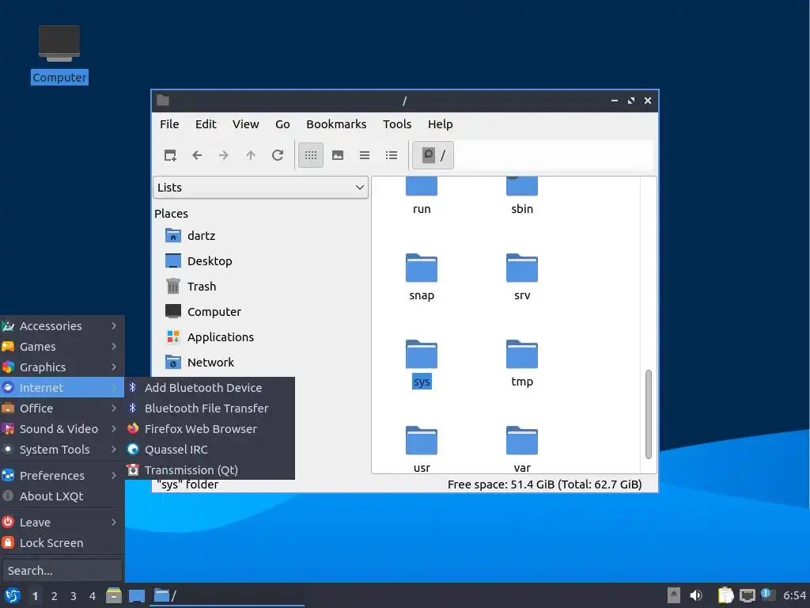810x608 pixels.
Task: Open the View menu
Action: [x=245, y=124]
